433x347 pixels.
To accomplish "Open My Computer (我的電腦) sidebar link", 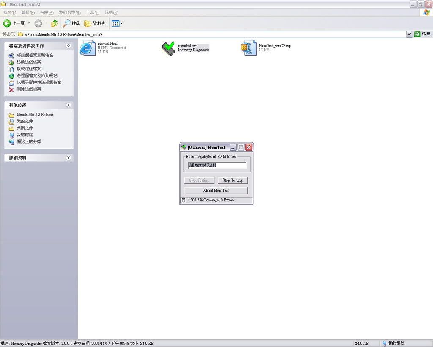I will [x=25, y=135].
